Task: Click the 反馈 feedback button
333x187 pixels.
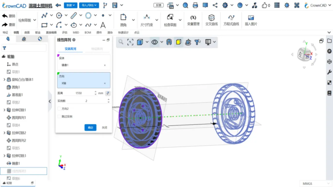Action: [158, 5]
